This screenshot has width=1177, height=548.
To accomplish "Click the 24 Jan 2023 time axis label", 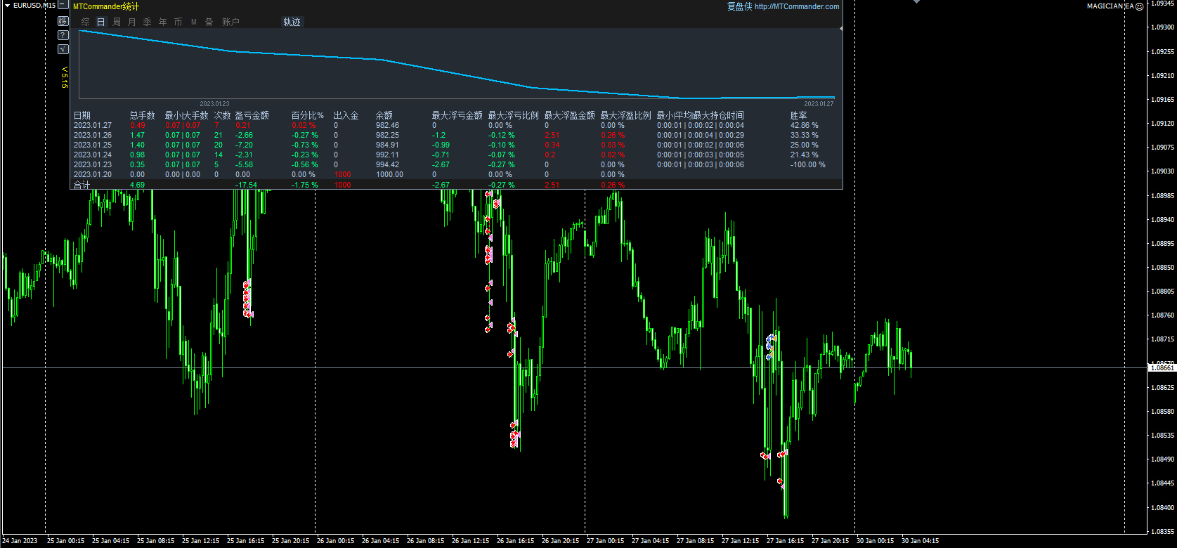I will click(20, 541).
